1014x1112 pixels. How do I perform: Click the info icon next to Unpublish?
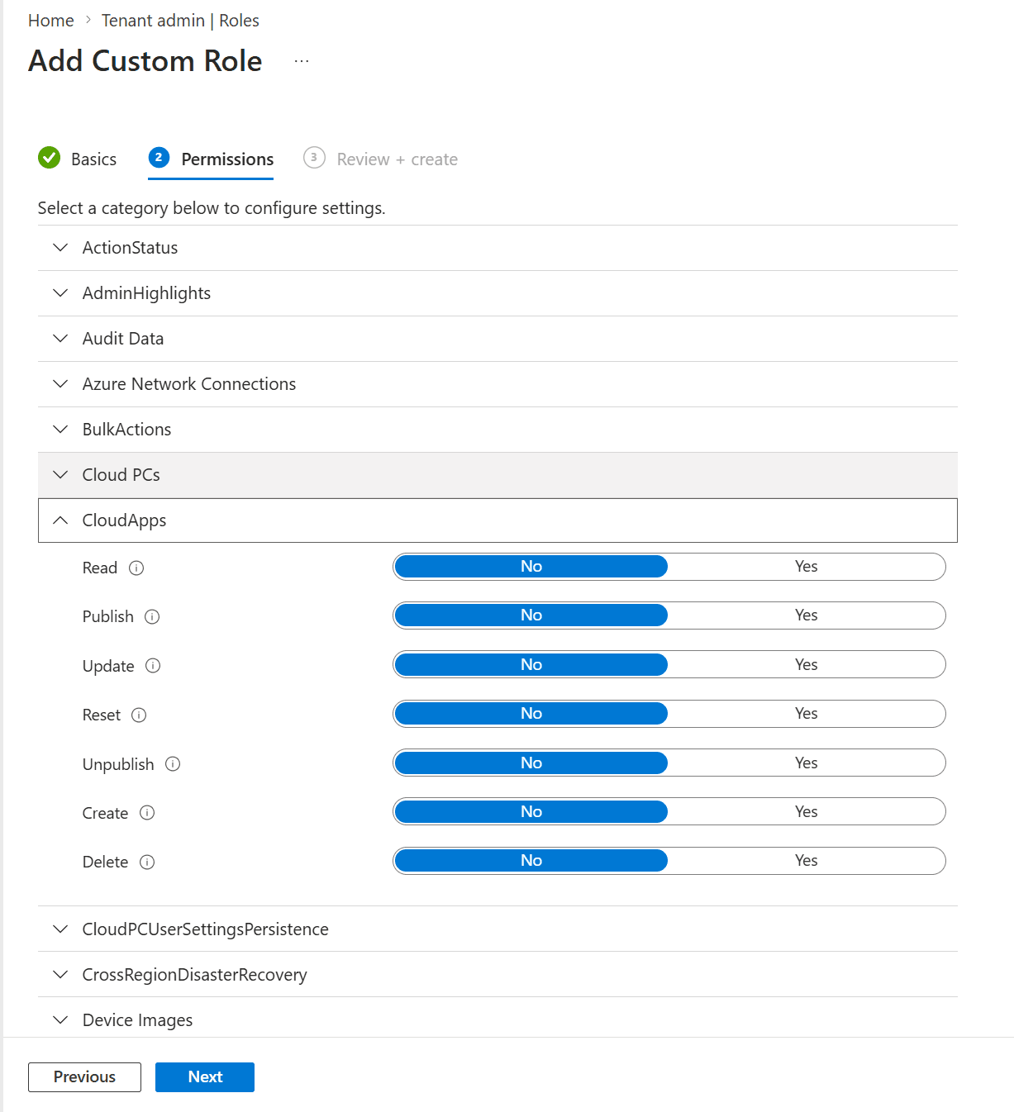tap(173, 764)
